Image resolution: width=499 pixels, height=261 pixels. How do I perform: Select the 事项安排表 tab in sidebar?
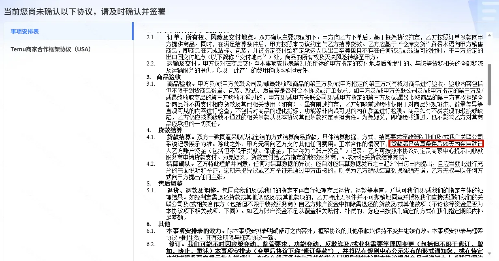[x=25, y=32]
